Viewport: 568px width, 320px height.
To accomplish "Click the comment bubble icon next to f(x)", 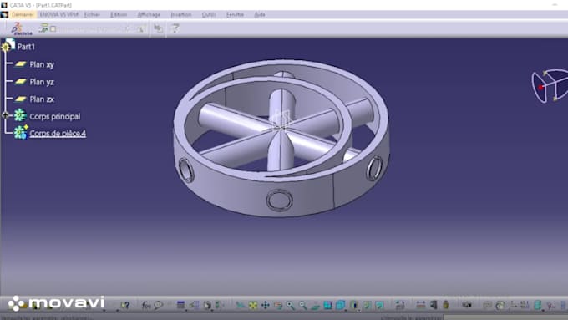I will tap(159, 305).
